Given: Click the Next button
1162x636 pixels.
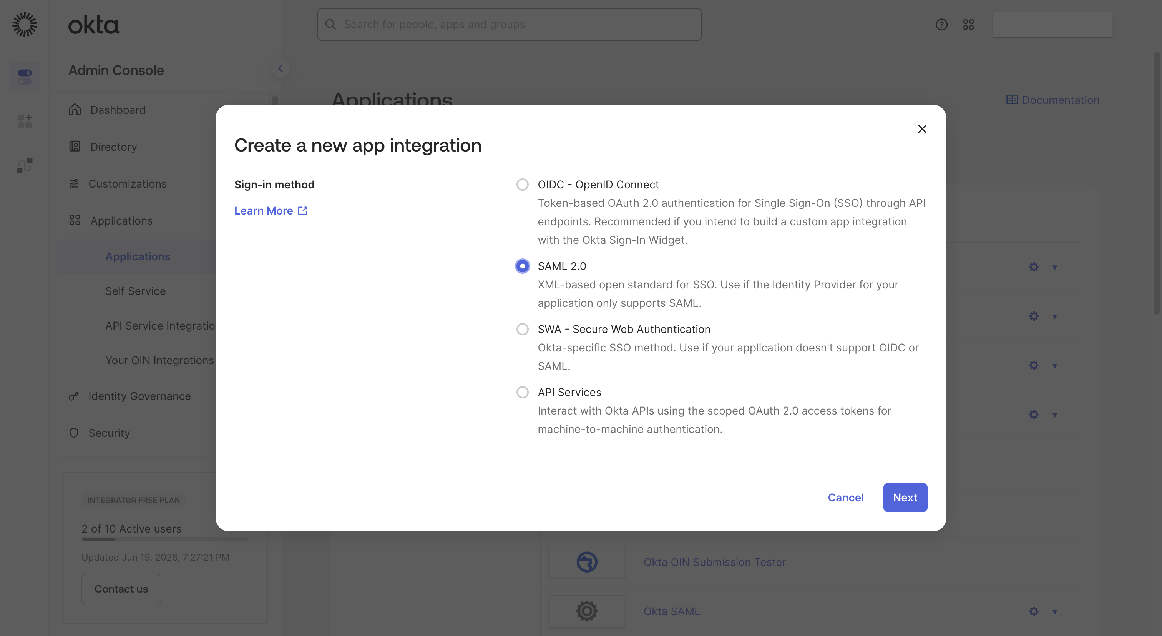Looking at the screenshot, I should [905, 498].
